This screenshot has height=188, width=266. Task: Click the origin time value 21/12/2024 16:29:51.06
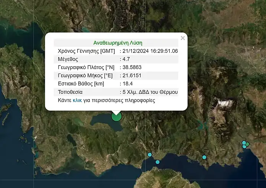pos(150,51)
